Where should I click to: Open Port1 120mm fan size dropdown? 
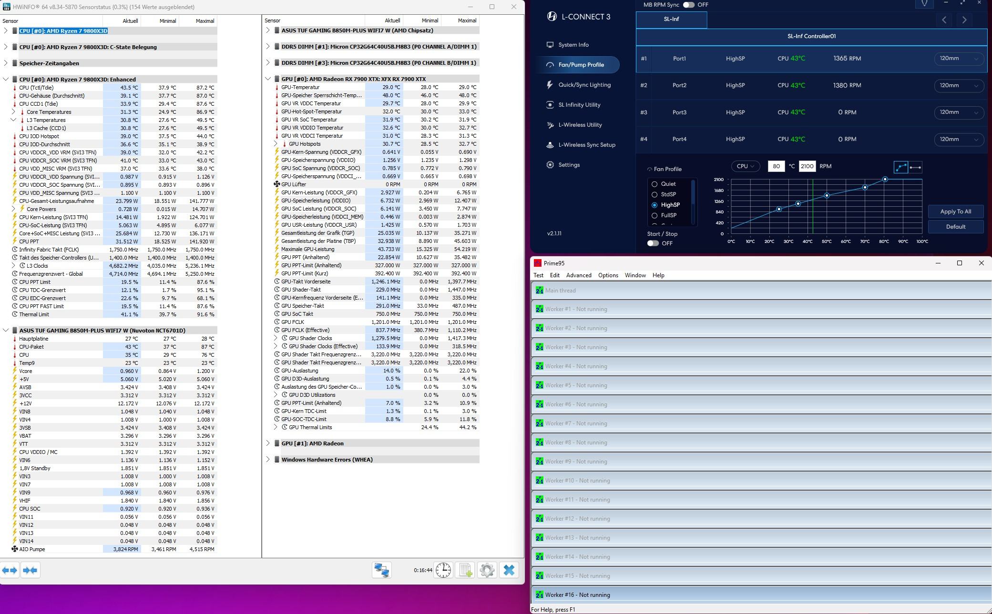pyautogui.click(x=958, y=59)
